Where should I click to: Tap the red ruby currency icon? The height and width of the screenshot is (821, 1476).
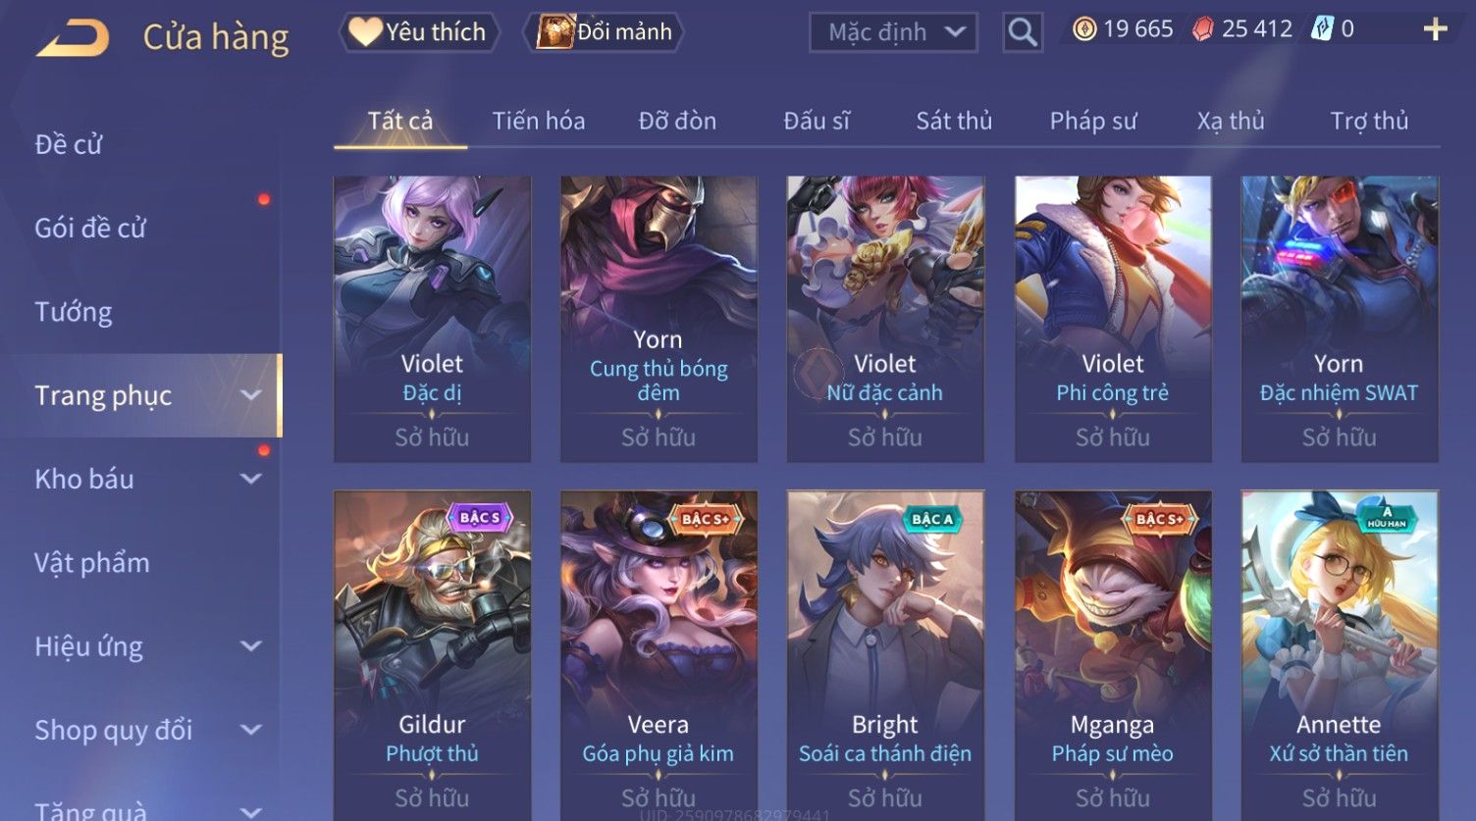pos(1202,29)
